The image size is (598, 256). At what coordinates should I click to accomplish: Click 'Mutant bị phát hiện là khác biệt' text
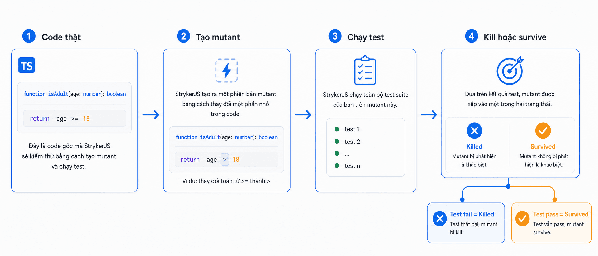tap(474, 161)
